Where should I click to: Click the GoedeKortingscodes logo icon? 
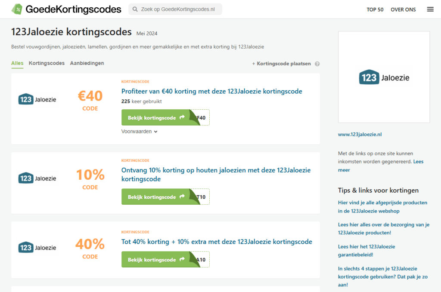[x=17, y=9]
